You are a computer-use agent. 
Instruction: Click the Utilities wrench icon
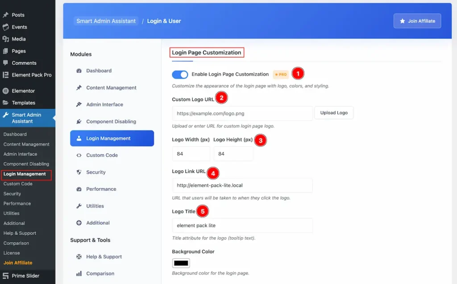(79, 206)
